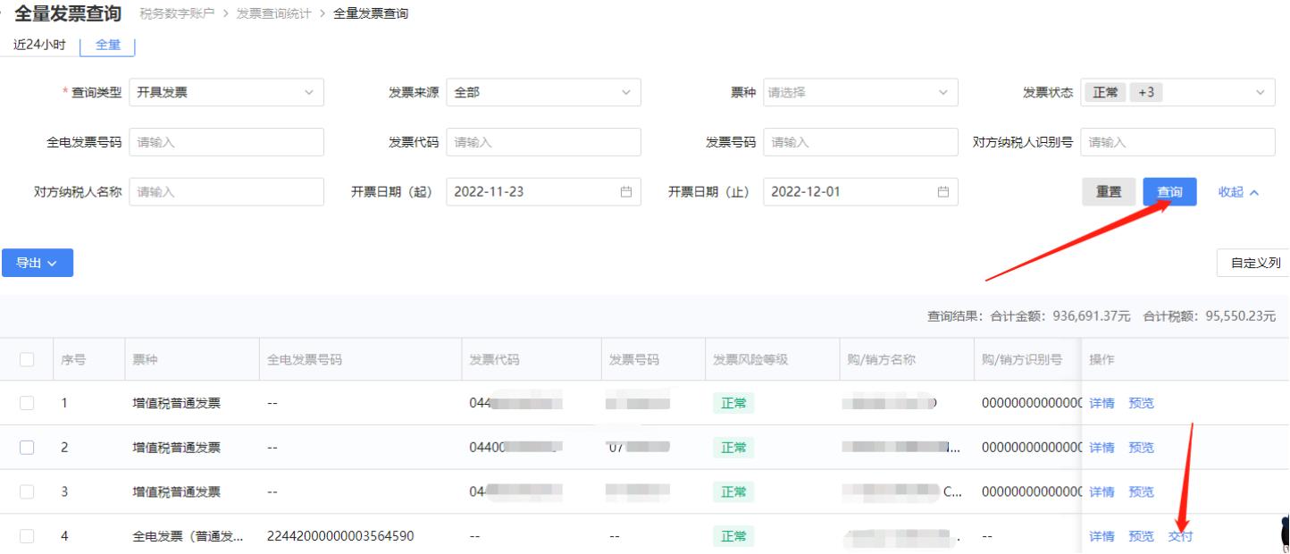The image size is (1290, 554).
Task: Switch to the 全量 tab
Action: click(107, 46)
